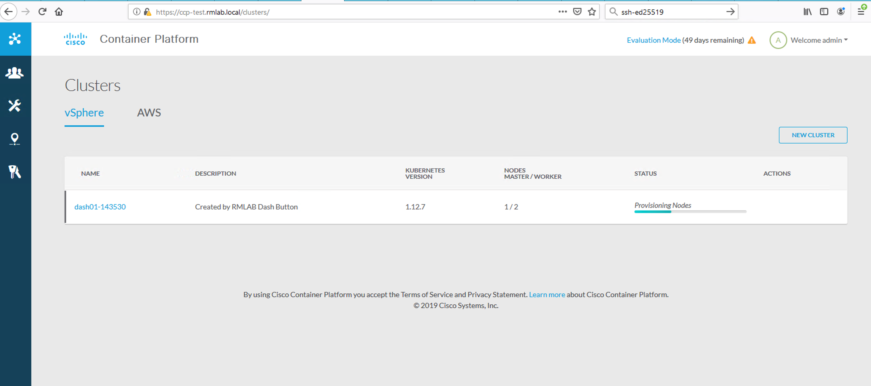Click the Learn more link
Image resolution: width=871 pixels, height=386 pixels.
pos(547,295)
